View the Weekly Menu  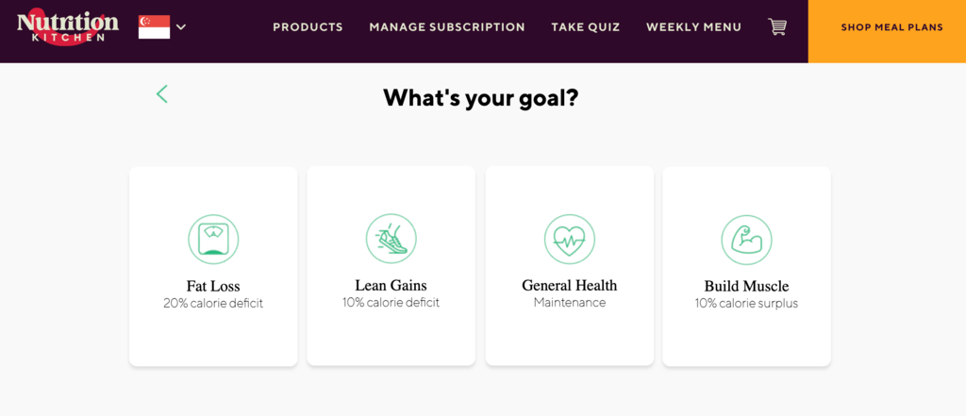click(x=693, y=27)
